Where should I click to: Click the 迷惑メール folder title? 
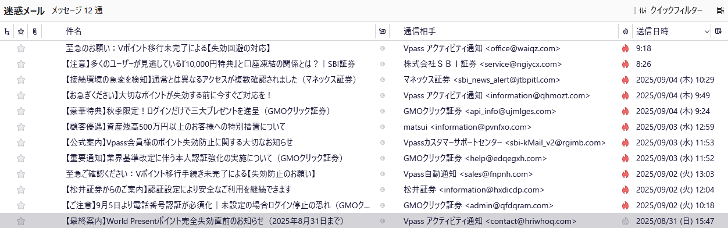pos(24,10)
